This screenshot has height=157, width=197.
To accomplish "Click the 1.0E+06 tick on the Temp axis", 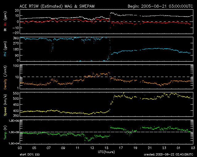I will pyautogui.click(x=14, y=121).
